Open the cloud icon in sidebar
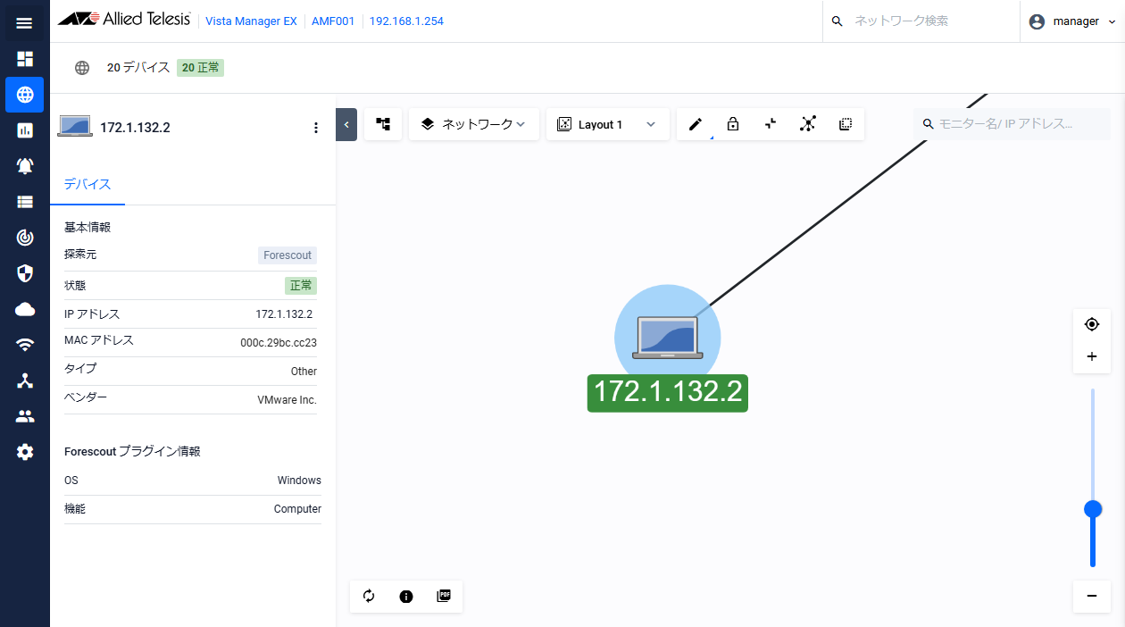The width and height of the screenshot is (1125, 627). (x=24, y=309)
